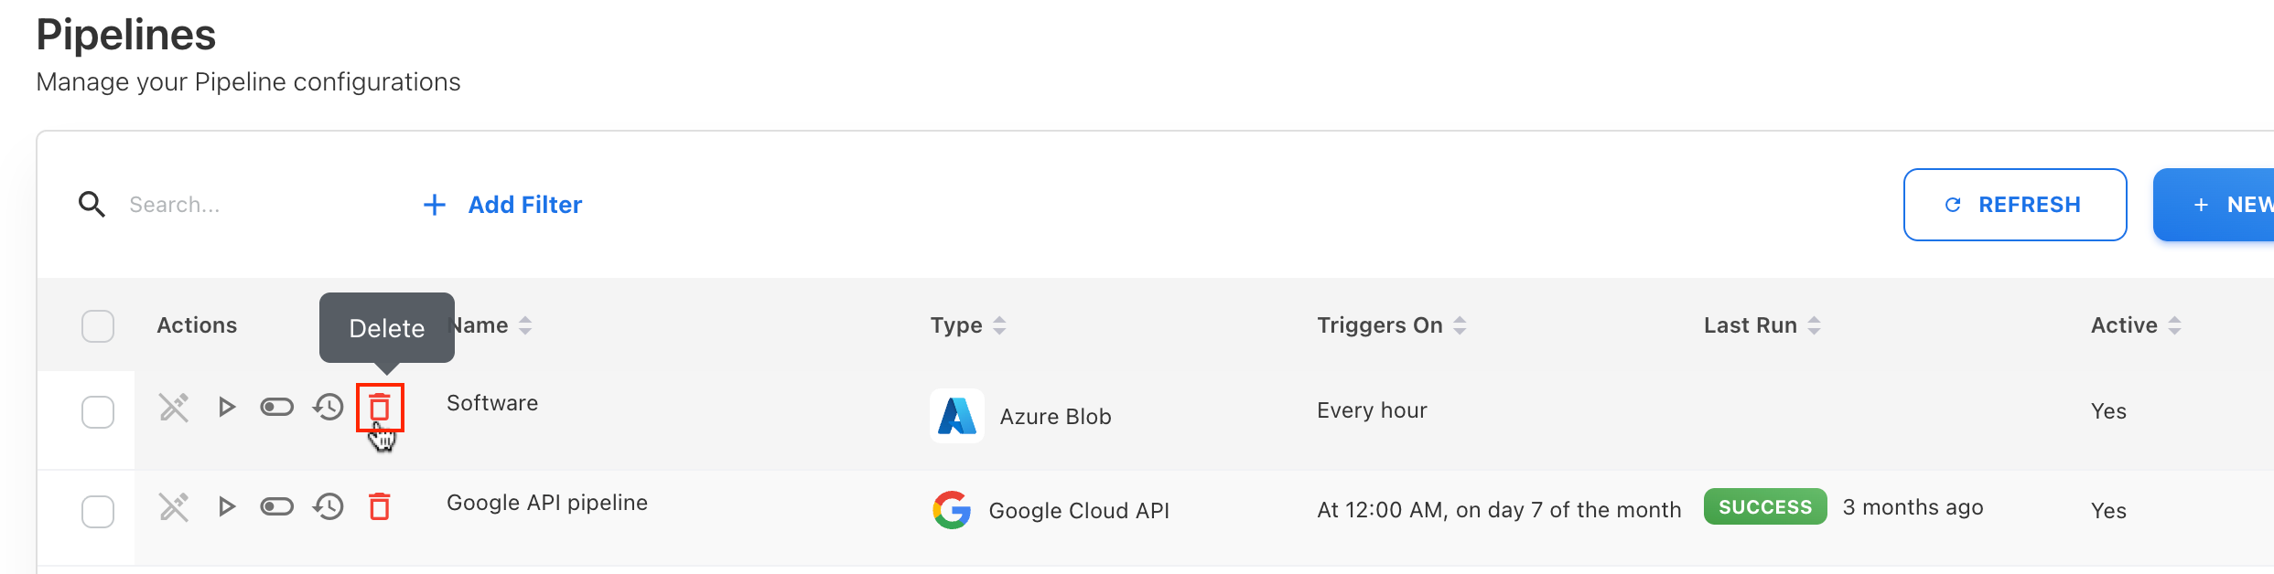Click the Refresh button
This screenshot has width=2274, height=574.
pos(2014,205)
